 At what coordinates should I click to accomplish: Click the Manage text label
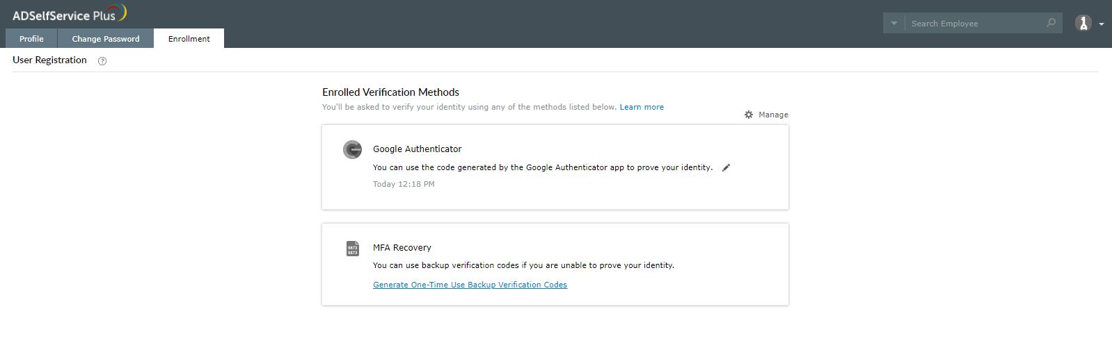[x=773, y=115]
